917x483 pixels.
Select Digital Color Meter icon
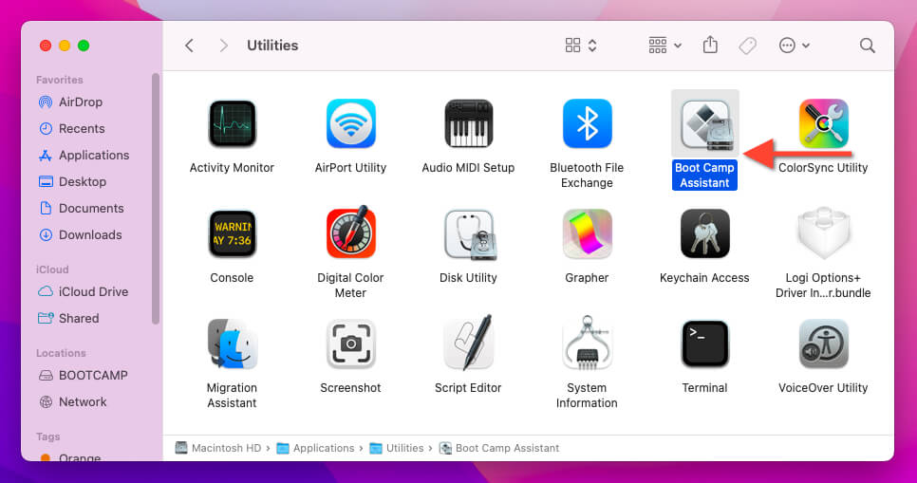coord(351,232)
